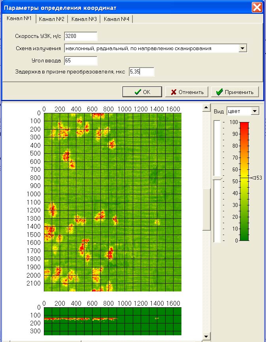Open the Вид color mode dropdown

click(x=255, y=111)
